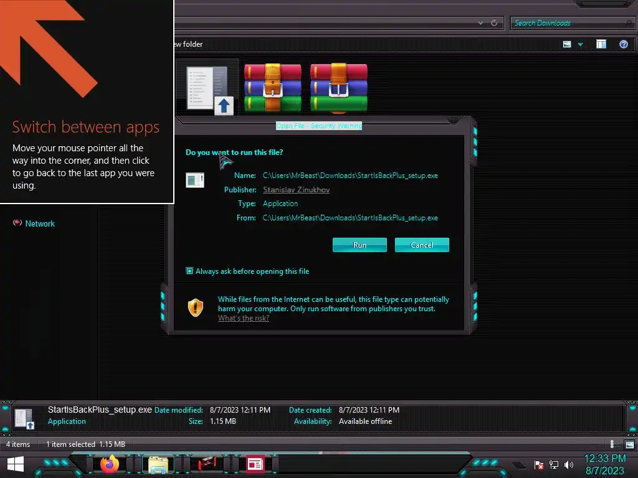Click the Open File - Security Warning title

[319, 126]
